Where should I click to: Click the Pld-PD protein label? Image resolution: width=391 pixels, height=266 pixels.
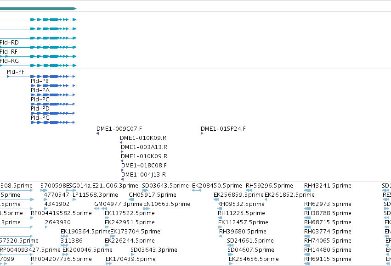pyautogui.click(x=40, y=109)
